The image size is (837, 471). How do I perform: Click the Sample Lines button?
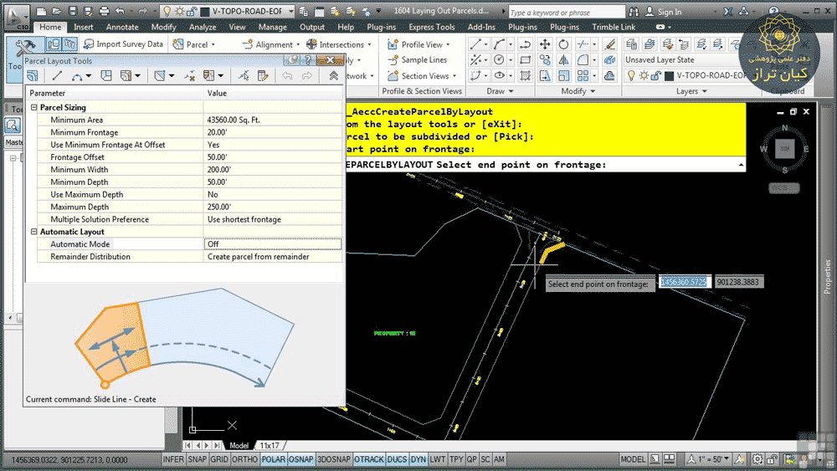coord(418,59)
